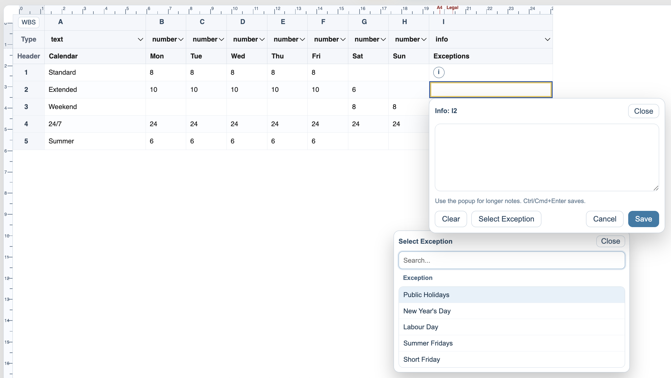Select column I header letter
This screenshot has width=671, height=378.
pyautogui.click(x=443, y=22)
